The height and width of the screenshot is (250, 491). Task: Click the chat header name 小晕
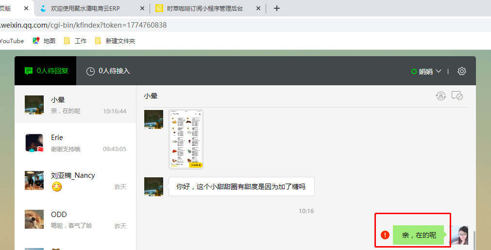click(151, 96)
